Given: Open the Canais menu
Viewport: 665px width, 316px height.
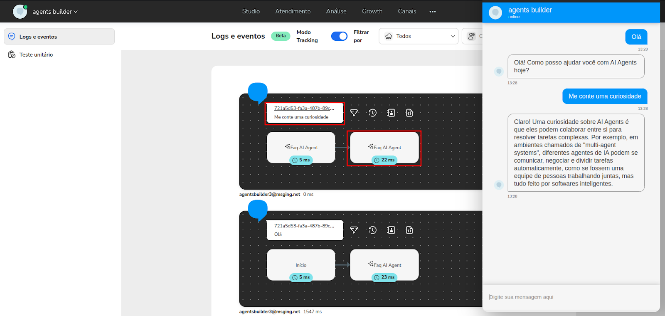Looking at the screenshot, I should click(407, 11).
